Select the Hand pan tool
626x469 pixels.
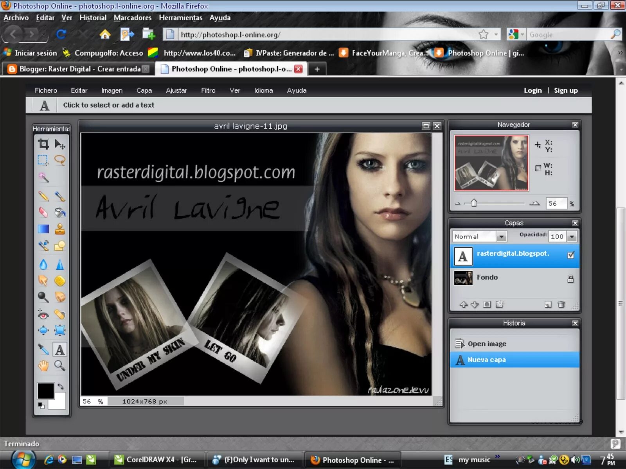pyautogui.click(x=43, y=365)
